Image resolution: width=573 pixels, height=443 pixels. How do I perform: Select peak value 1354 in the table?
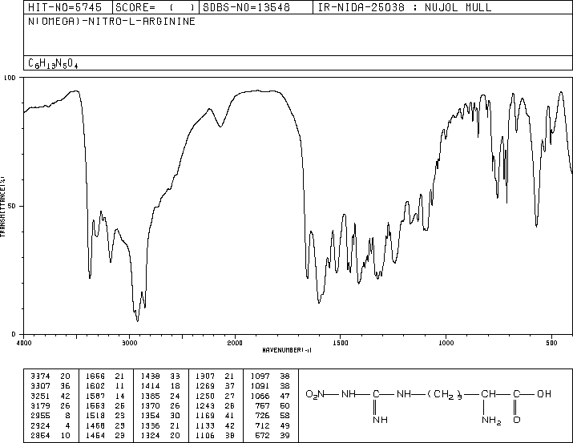(150, 416)
